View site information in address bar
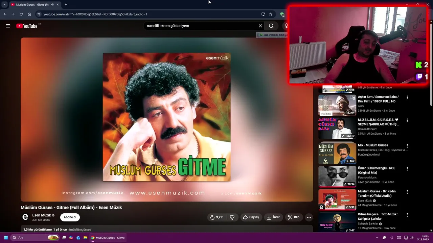 point(39,14)
